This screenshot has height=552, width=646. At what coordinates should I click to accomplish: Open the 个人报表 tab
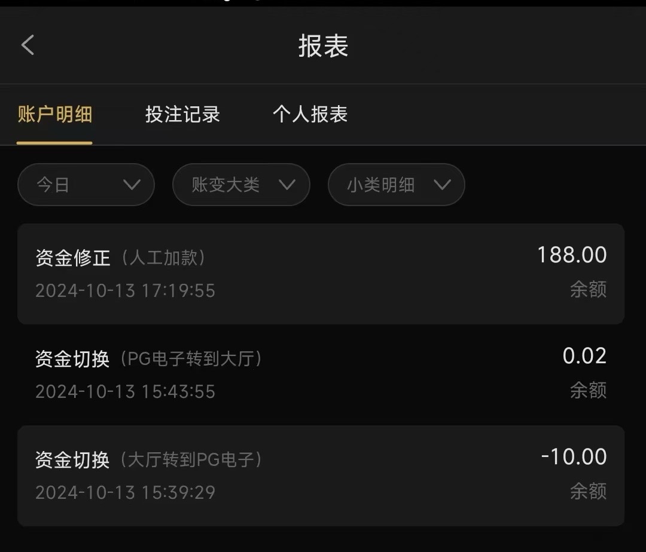(310, 114)
